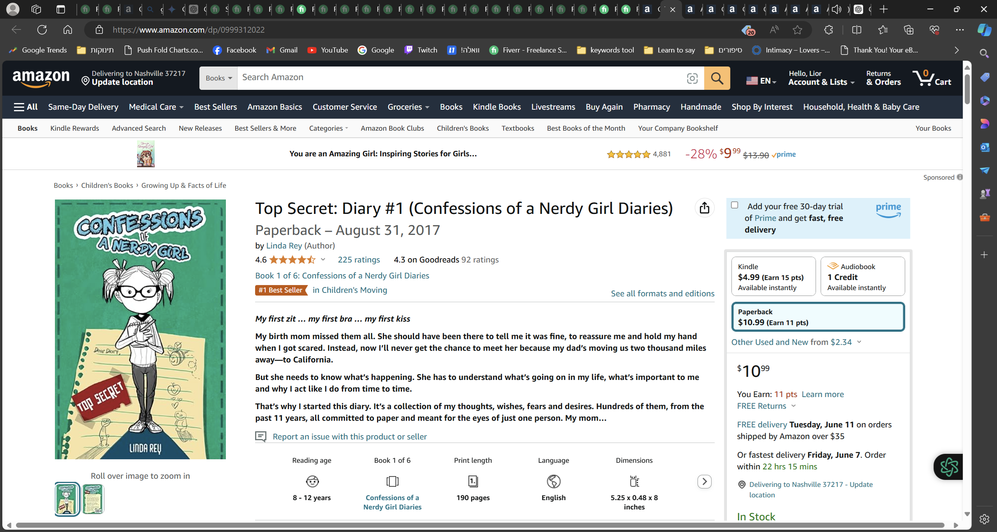
Task: Click the next arrow in product details carousel
Action: (705, 481)
